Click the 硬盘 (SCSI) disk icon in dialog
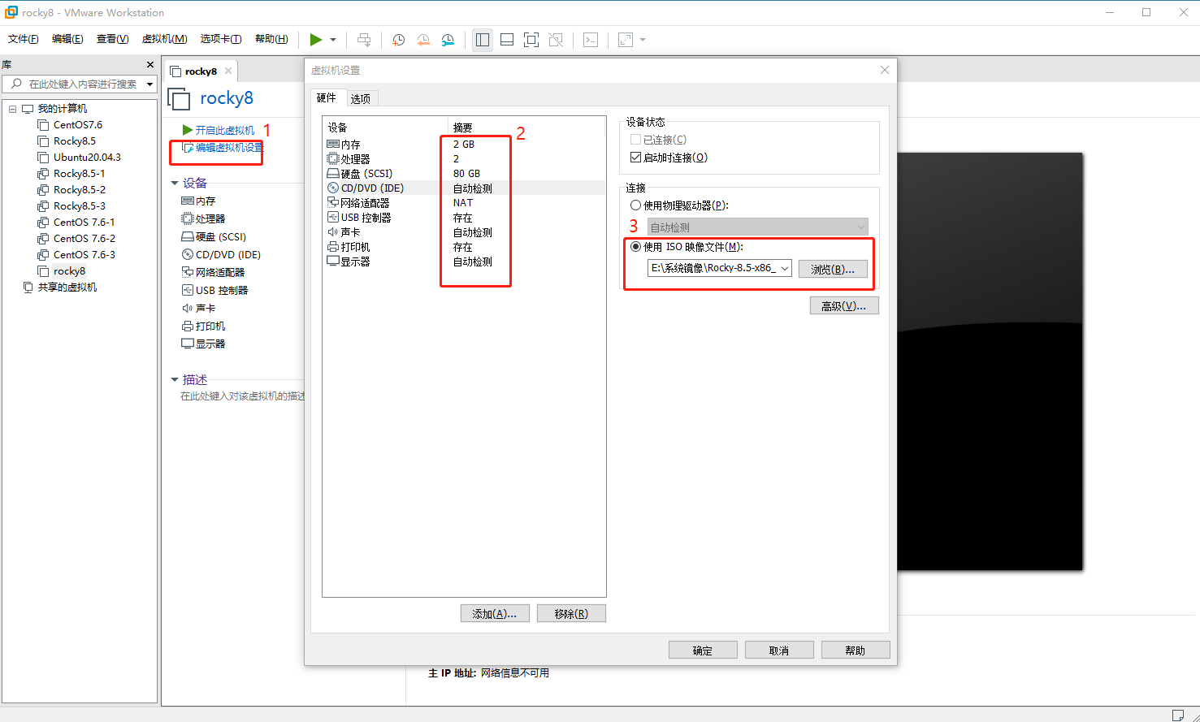The height and width of the screenshot is (722, 1200). click(x=333, y=174)
